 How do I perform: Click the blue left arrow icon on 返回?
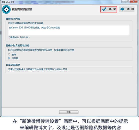coord(122,9)
